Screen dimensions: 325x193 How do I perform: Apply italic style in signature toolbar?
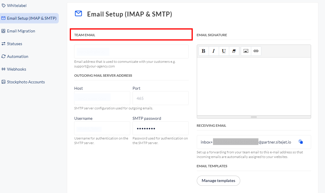coord(214,51)
